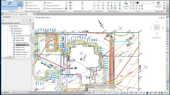Image resolution: width=170 pixels, height=95 pixels.
Task: Click the Cut icon in Буфер обмена
Action: click(x=164, y=3)
